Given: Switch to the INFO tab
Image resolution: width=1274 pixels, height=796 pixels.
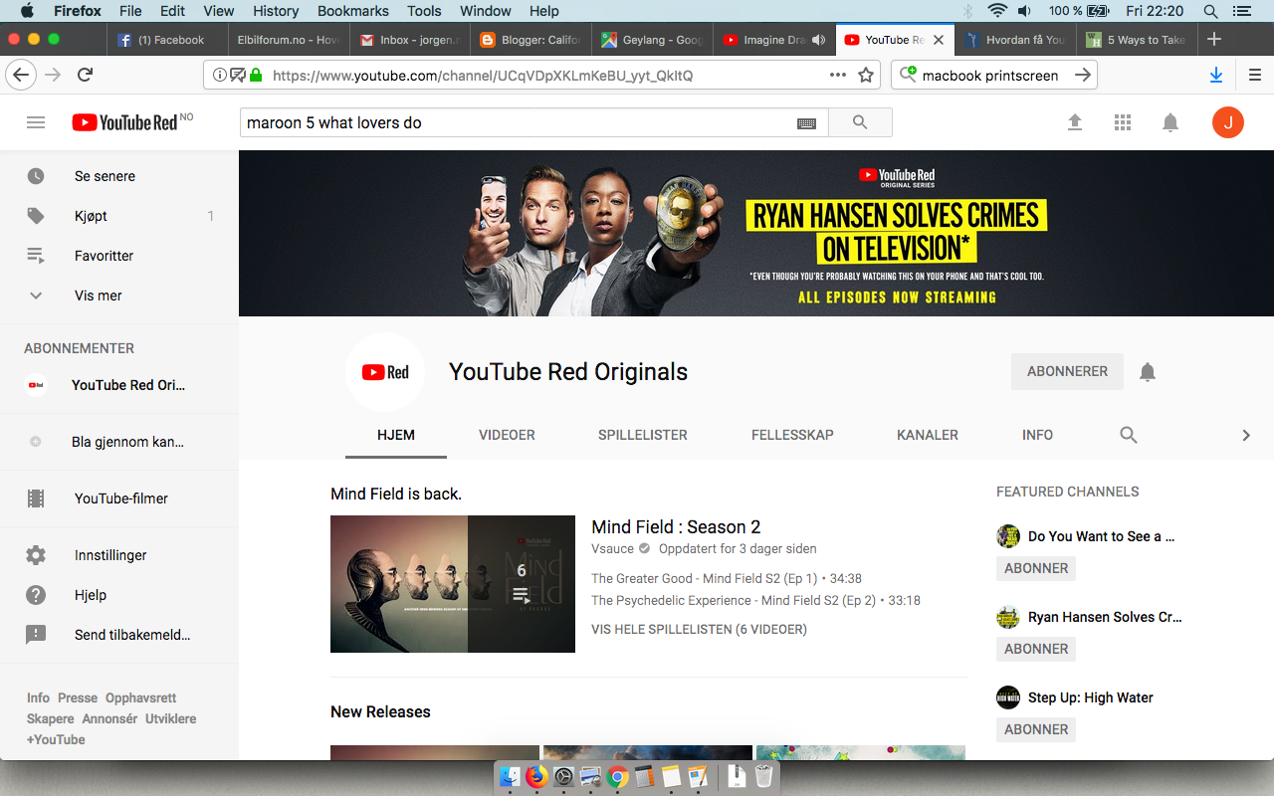Looking at the screenshot, I should [x=1037, y=435].
